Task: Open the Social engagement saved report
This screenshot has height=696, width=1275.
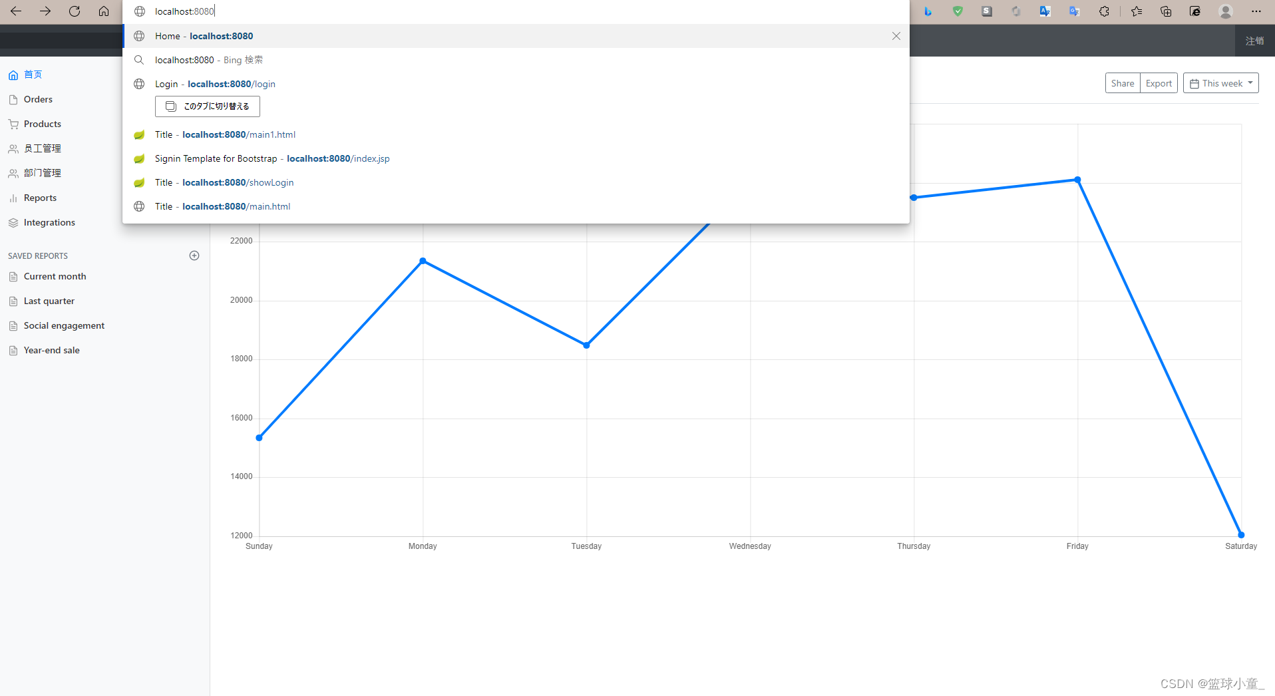Action: pos(64,325)
